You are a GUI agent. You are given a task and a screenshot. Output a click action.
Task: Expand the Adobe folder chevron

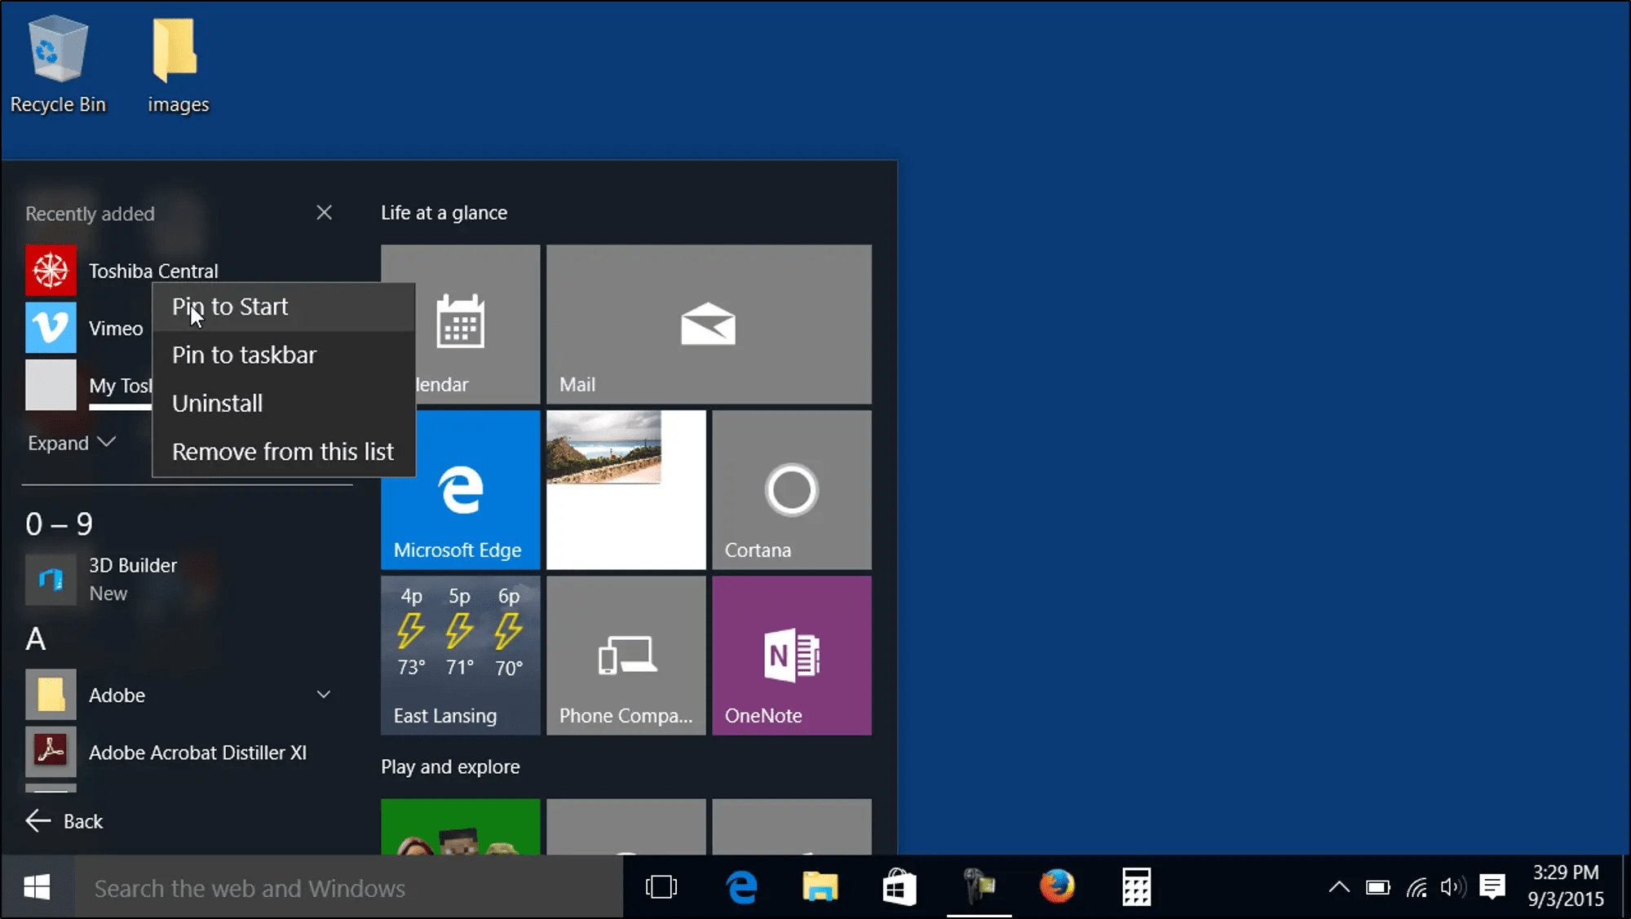pyautogui.click(x=324, y=695)
